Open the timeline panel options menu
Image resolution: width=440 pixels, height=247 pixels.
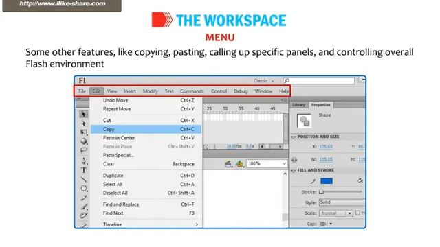[284, 100]
